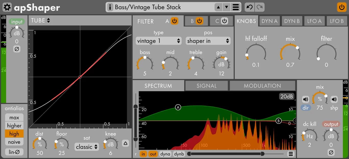Click the undo arrow icon
The image size is (349, 159).
pyautogui.click(x=250, y=7)
